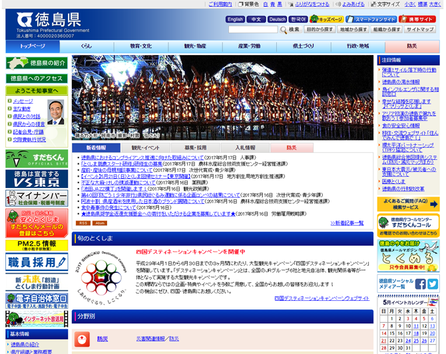This screenshot has width=446, height=354.
Task: Open the 新着記事一覧 link
Action: 347,223
